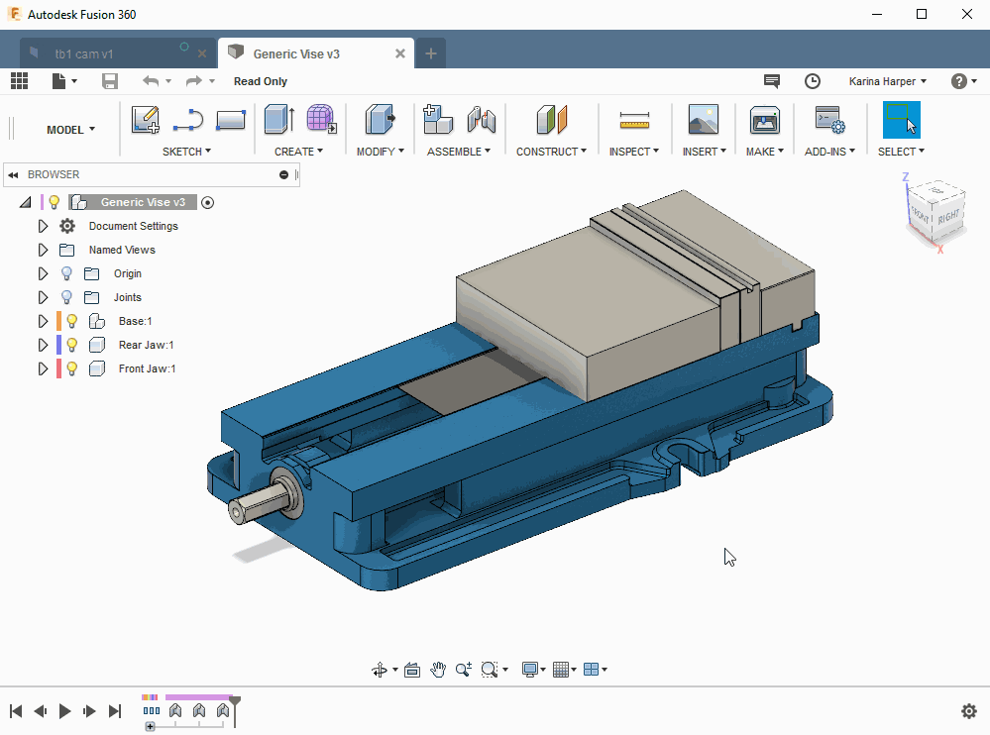
Task: Click the purple Generic Vise v3 color bar
Action: click(43, 202)
